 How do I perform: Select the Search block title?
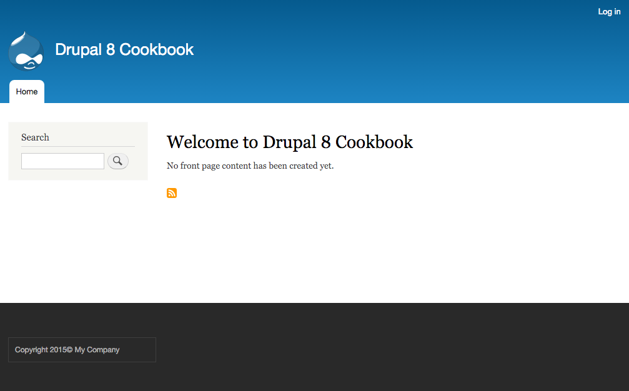(36, 137)
